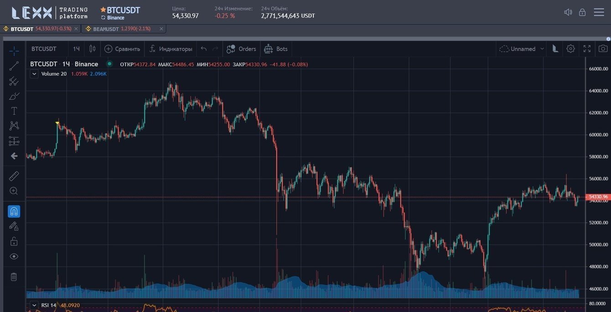The image size is (611, 312).
Task: Enter fullscreen chart mode
Action: coord(587,49)
